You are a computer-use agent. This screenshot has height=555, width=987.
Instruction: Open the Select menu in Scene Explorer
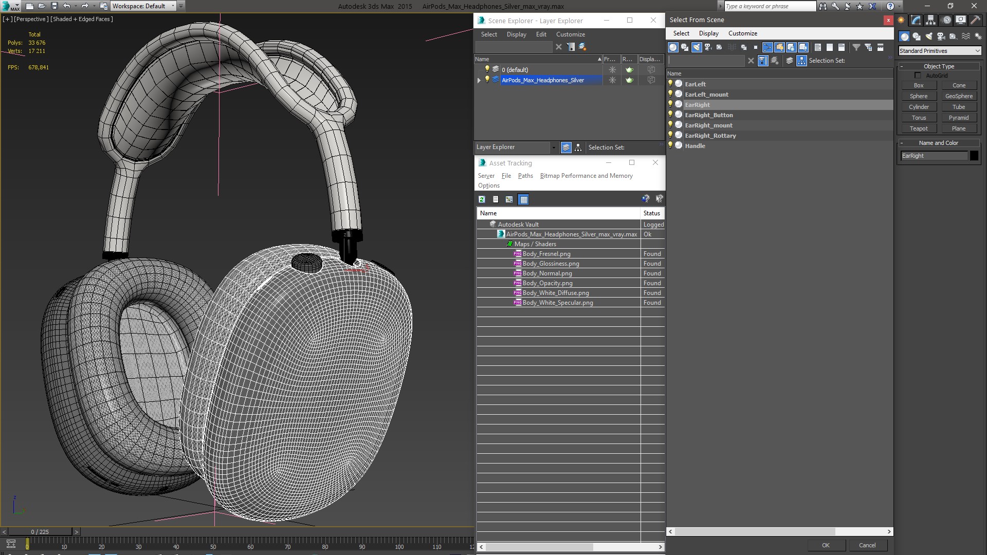489,34
